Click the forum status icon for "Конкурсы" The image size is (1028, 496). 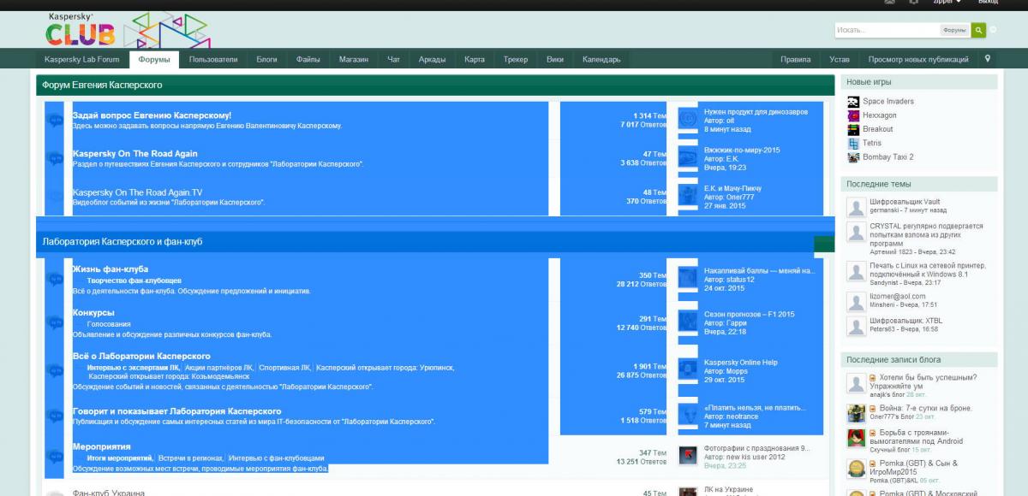[x=55, y=323]
